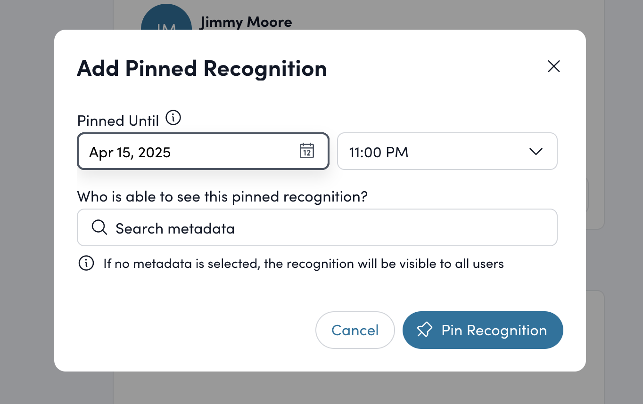This screenshot has width=643, height=404.
Task: Select the Apr 15, 2025 date field
Action: (x=189, y=152)
